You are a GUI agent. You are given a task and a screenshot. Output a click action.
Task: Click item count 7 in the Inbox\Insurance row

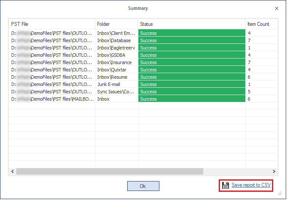(x=261, y=62)
